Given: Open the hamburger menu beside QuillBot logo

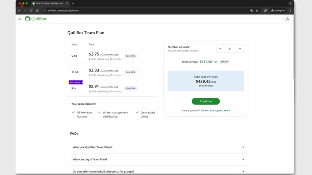Looking at the screenshot, I should coord(20,19).
